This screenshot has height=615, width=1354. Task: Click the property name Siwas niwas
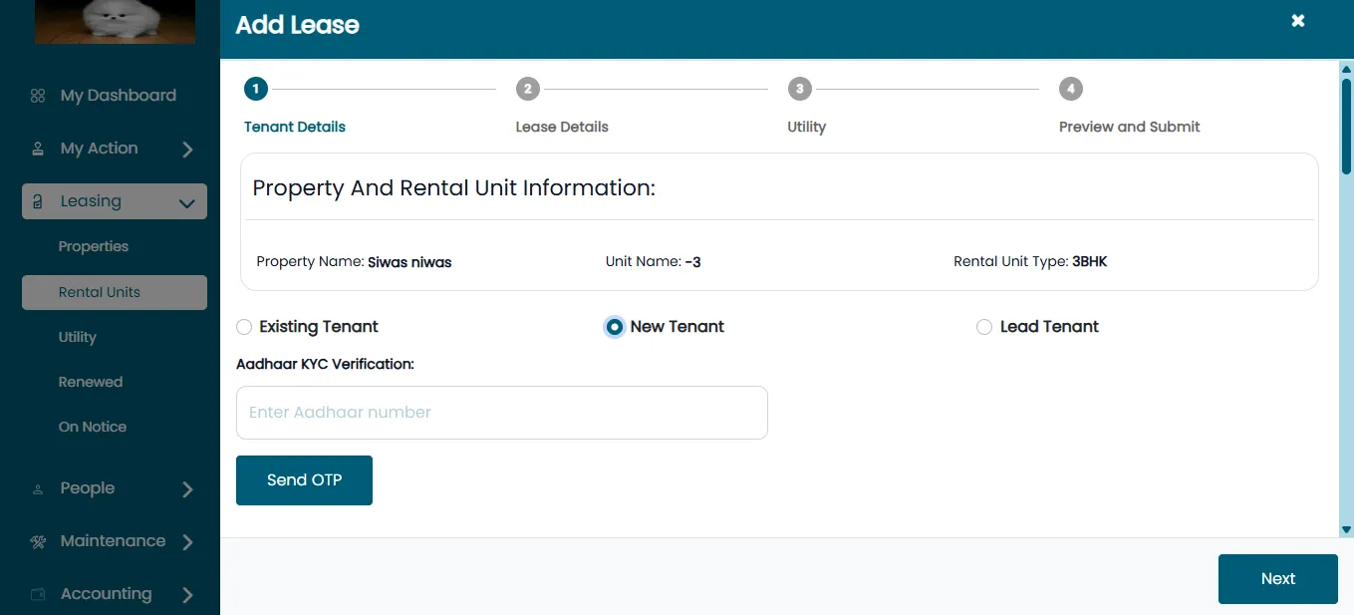pyautogui.click(x=409, y=262)
